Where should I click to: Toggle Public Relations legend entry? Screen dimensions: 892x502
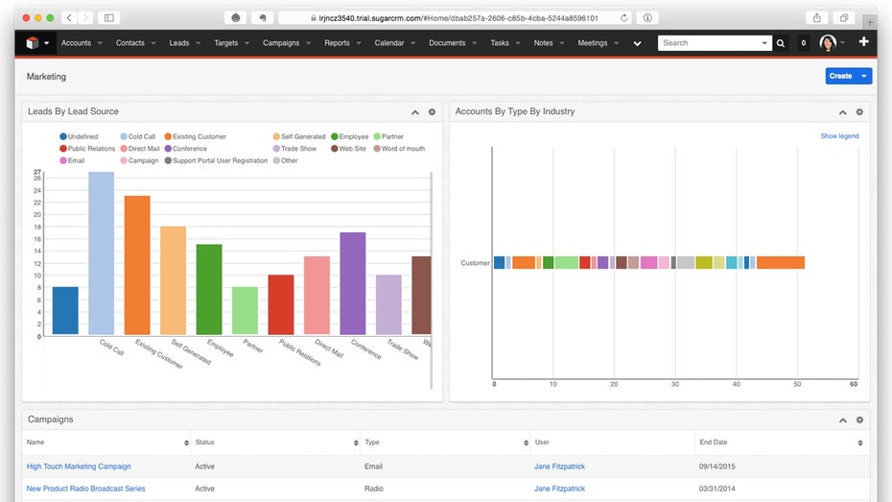click(x=87, y=149)
